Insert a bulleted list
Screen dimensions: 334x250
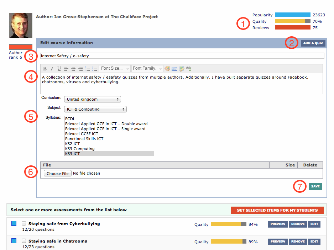point(95,69)
